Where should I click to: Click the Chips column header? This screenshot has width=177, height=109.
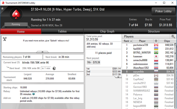point(167,41)
